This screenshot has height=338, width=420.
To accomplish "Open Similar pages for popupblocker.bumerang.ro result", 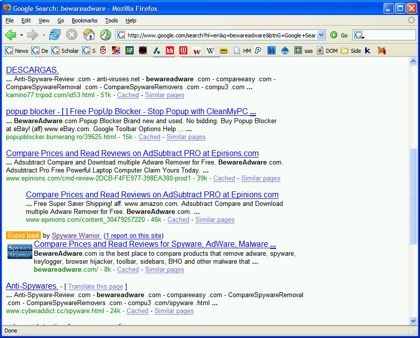I will click(x=186, y=137).
